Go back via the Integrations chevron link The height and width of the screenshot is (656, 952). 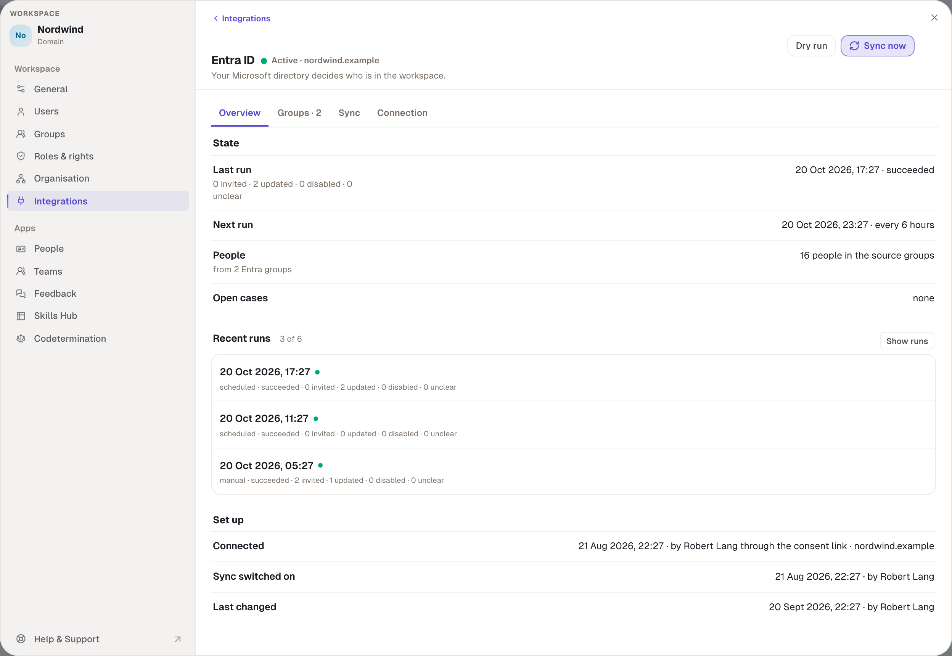point(242,18)
